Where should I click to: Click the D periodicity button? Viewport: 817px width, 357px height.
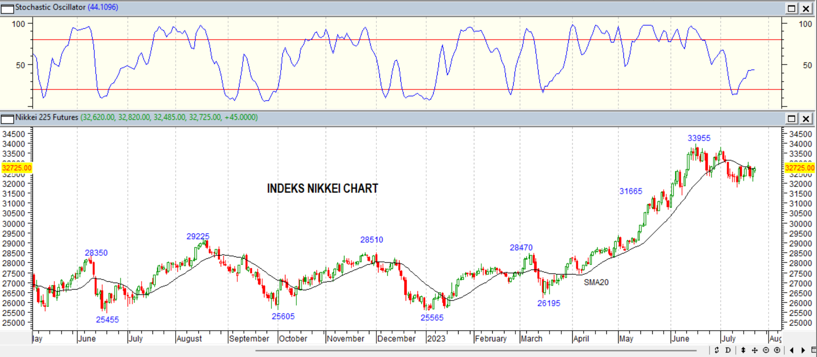tap(728, 350)
